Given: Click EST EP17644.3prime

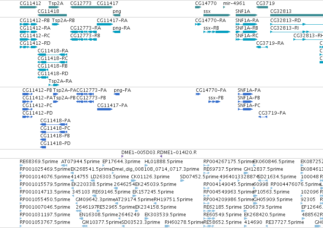Looking at the screenshot, I should pyautogui.click(x=103, y=165).
